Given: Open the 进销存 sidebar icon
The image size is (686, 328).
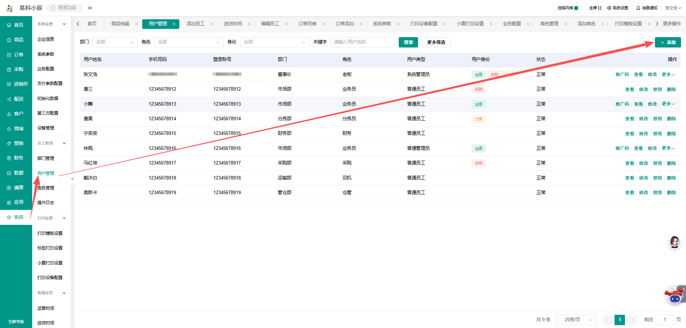Looking at the screenshot, I should click(9, 84).
